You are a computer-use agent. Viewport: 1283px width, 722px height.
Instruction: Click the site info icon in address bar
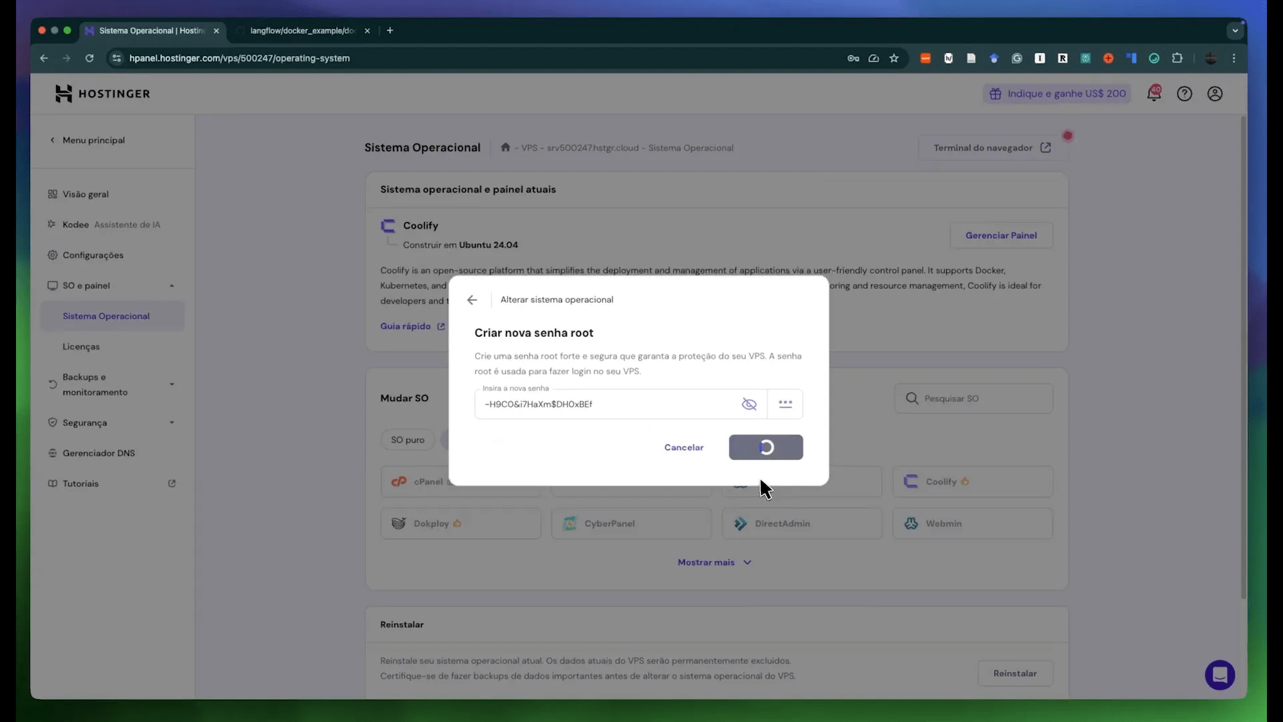tap(116, 58)
